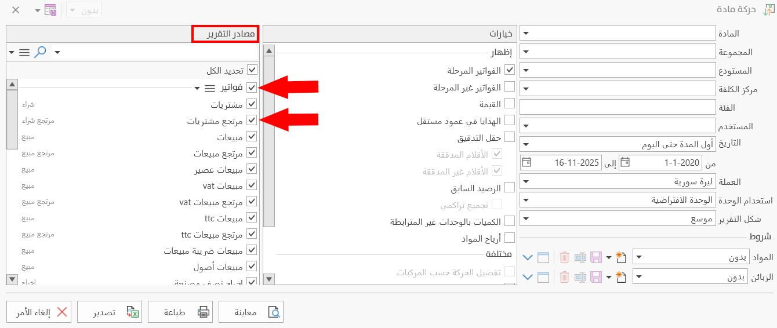777x328 pixels.
Task: Select the مبيعات ضريبة مبيعات row text
Action: click(203, 250)
